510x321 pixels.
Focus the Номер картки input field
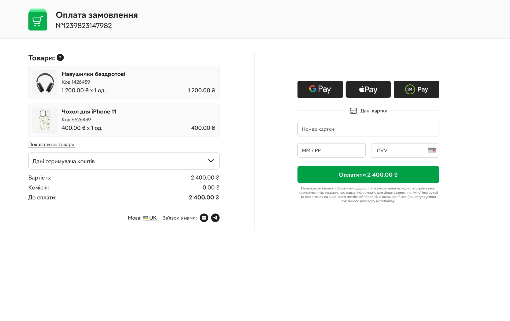(x=368, y=129)
